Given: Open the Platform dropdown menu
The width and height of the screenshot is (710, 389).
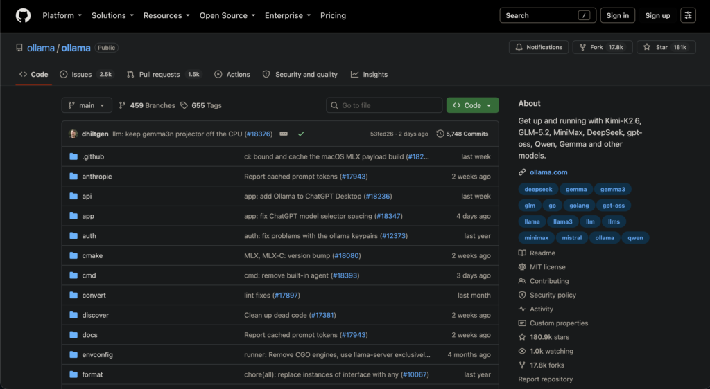Looking at the screenshot, I should [x=62, y=15].
